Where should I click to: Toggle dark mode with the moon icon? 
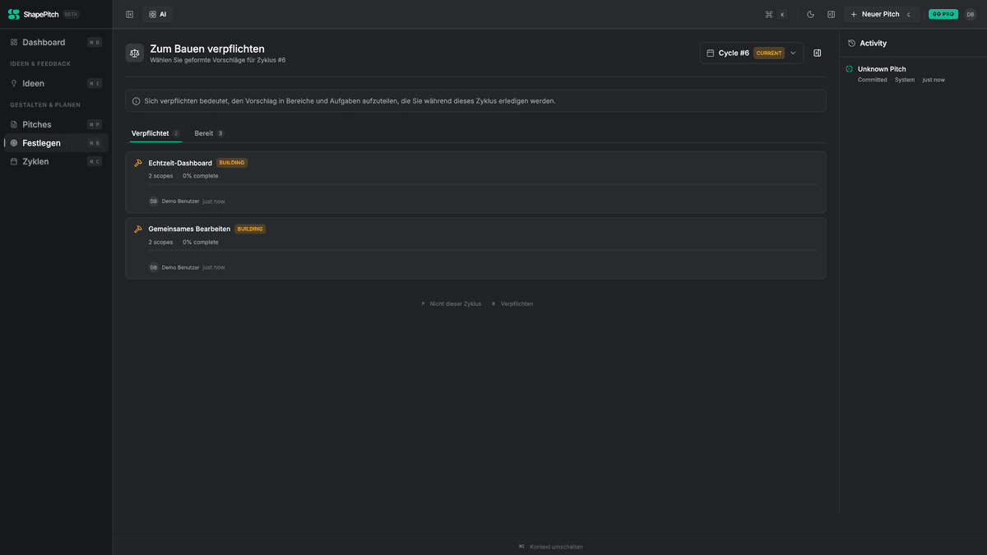(x=809, y=13)
